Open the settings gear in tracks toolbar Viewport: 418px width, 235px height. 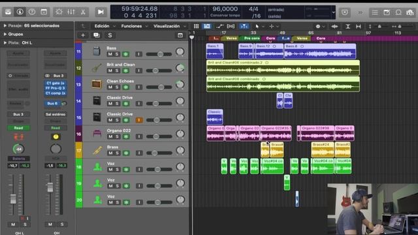click(318, 26)
